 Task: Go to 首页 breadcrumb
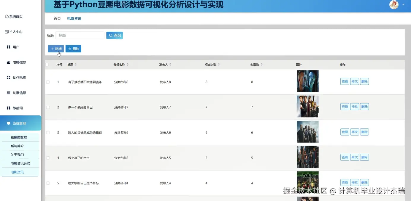(x=57, y=18)
